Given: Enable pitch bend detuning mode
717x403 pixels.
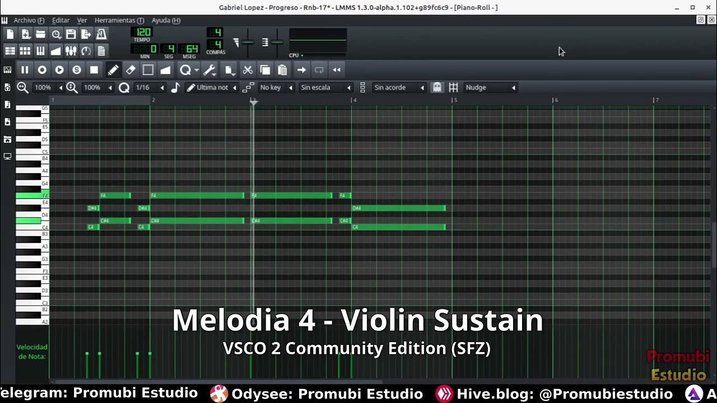Looking at the screenshot, I should pos(165,70).
